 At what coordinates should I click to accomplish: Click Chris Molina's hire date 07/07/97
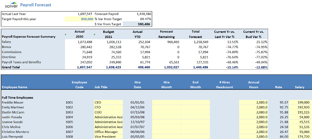[137, 127]
